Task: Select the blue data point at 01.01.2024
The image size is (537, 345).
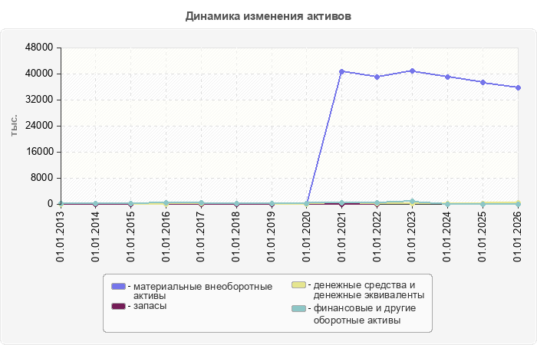Action: point(447,77)
